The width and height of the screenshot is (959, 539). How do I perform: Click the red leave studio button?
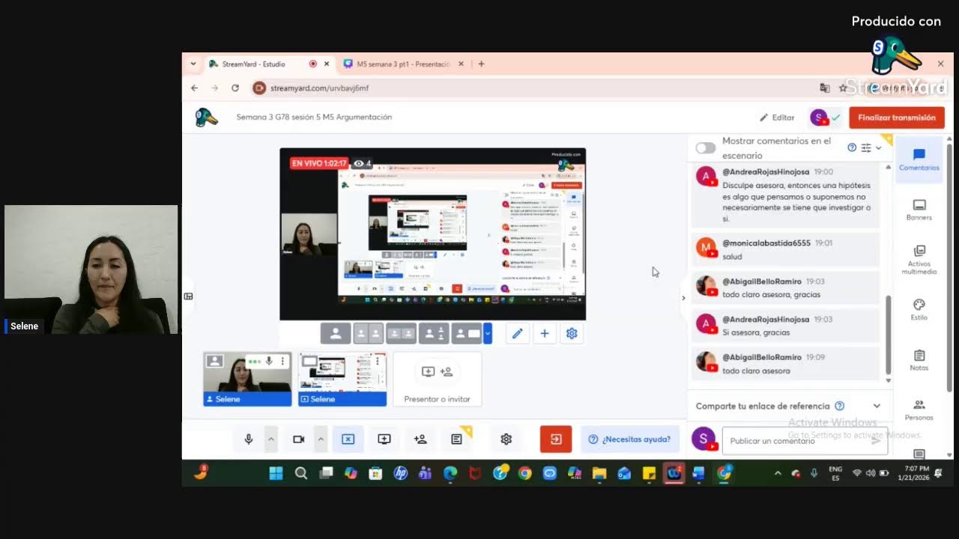tap(556, 439)
